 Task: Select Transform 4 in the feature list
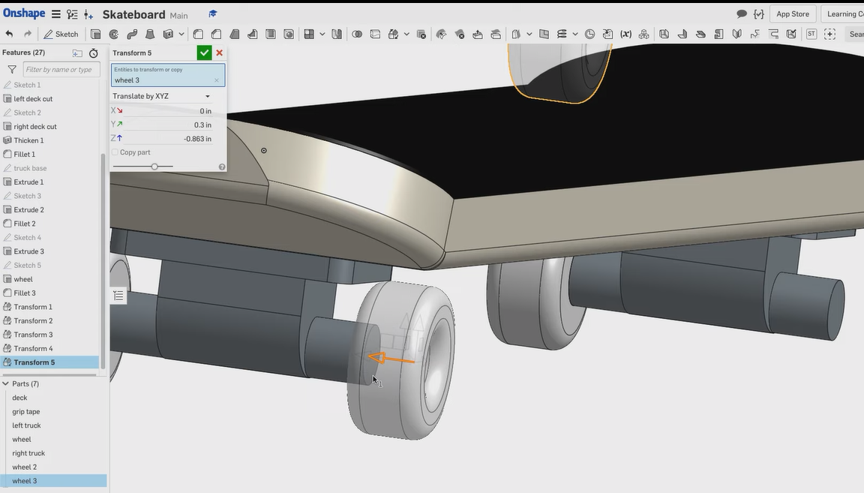click(x=33, y=348)
